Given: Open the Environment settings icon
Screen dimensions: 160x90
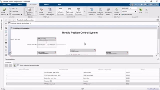Looking at the screenshot, I should (10, 14).
